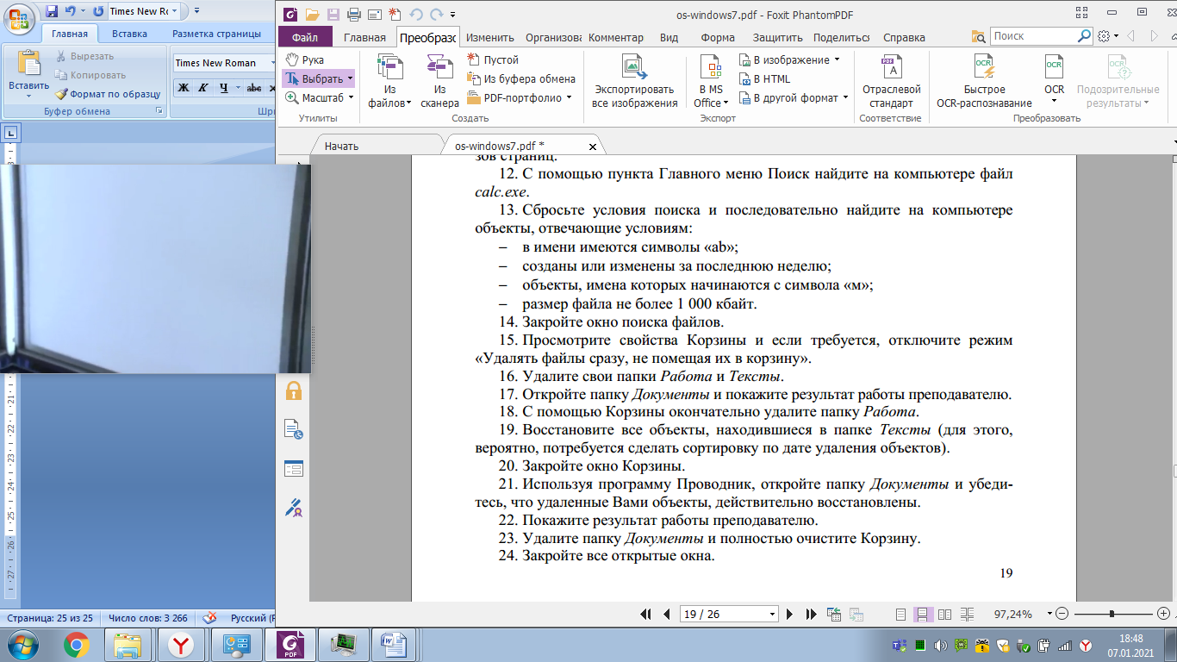The image size is (1177, 662).
Task: Jump to the last page
Action: pyautogui.click(x=811, y=615)
